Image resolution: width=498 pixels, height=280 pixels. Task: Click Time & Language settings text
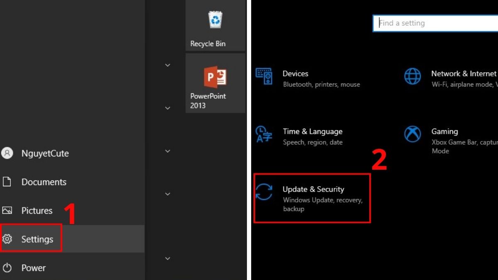(312, 131)
